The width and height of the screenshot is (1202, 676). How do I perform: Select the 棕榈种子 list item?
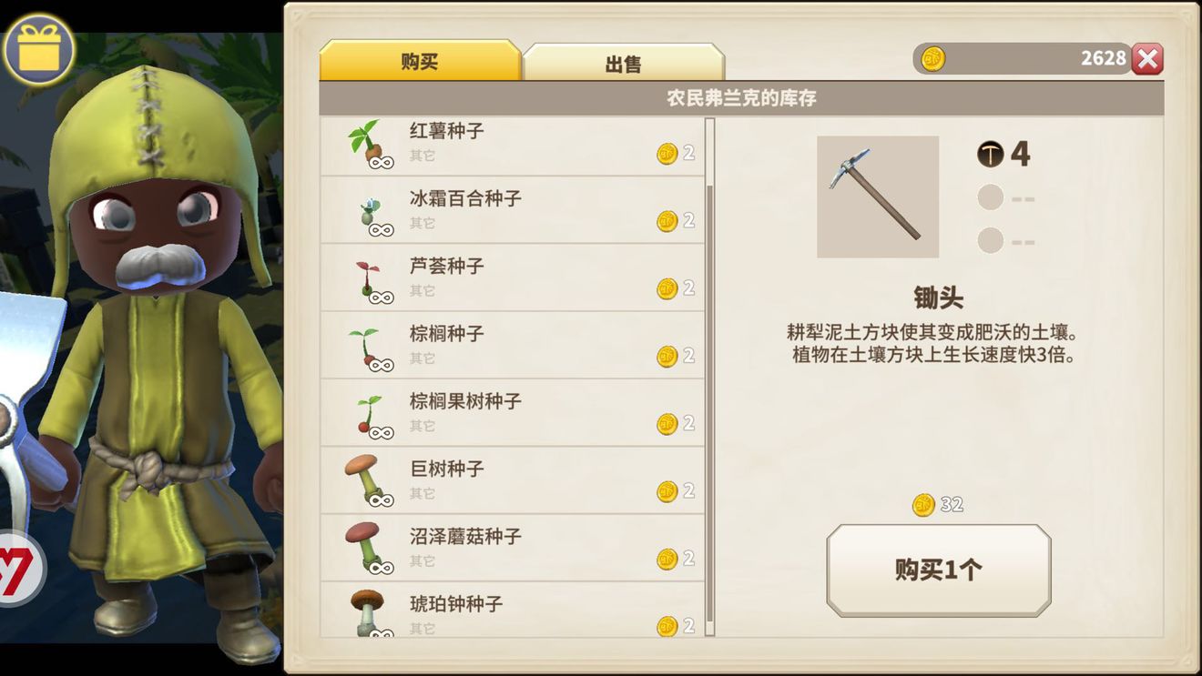click(512, 345)
